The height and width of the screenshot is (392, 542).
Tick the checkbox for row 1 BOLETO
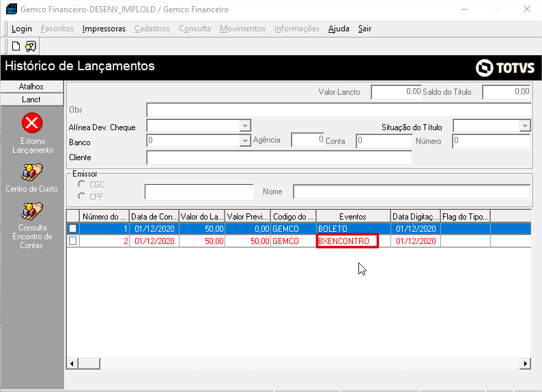(72, 228)
